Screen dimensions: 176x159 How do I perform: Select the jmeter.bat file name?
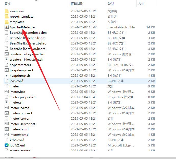(17, 92)
